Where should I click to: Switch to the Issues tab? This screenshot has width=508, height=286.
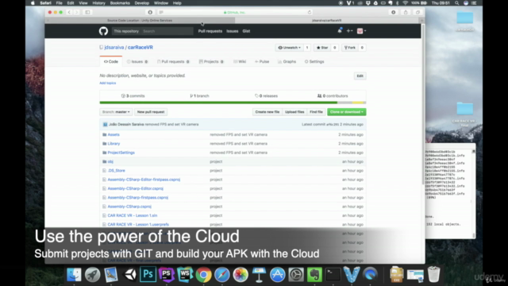tap(137, 62)
